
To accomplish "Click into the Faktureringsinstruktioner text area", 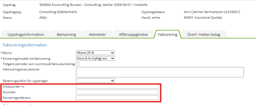I will (160, 72).
